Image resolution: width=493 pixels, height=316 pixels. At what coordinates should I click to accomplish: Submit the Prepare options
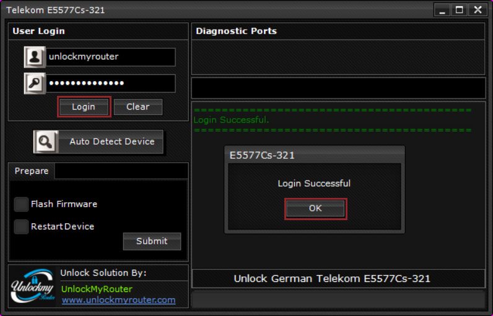(152, 241)
